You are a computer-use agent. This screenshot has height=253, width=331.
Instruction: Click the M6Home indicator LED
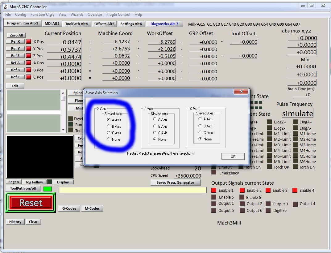[x=296, y=161]
